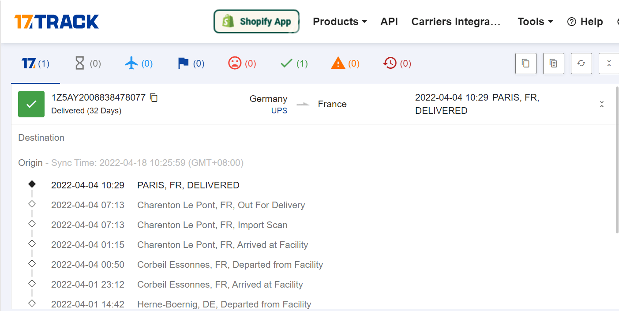The height and width of the screenshot is (311, 619).
Task: Select the red clock expired filter tab
Action: coord(397,64)
